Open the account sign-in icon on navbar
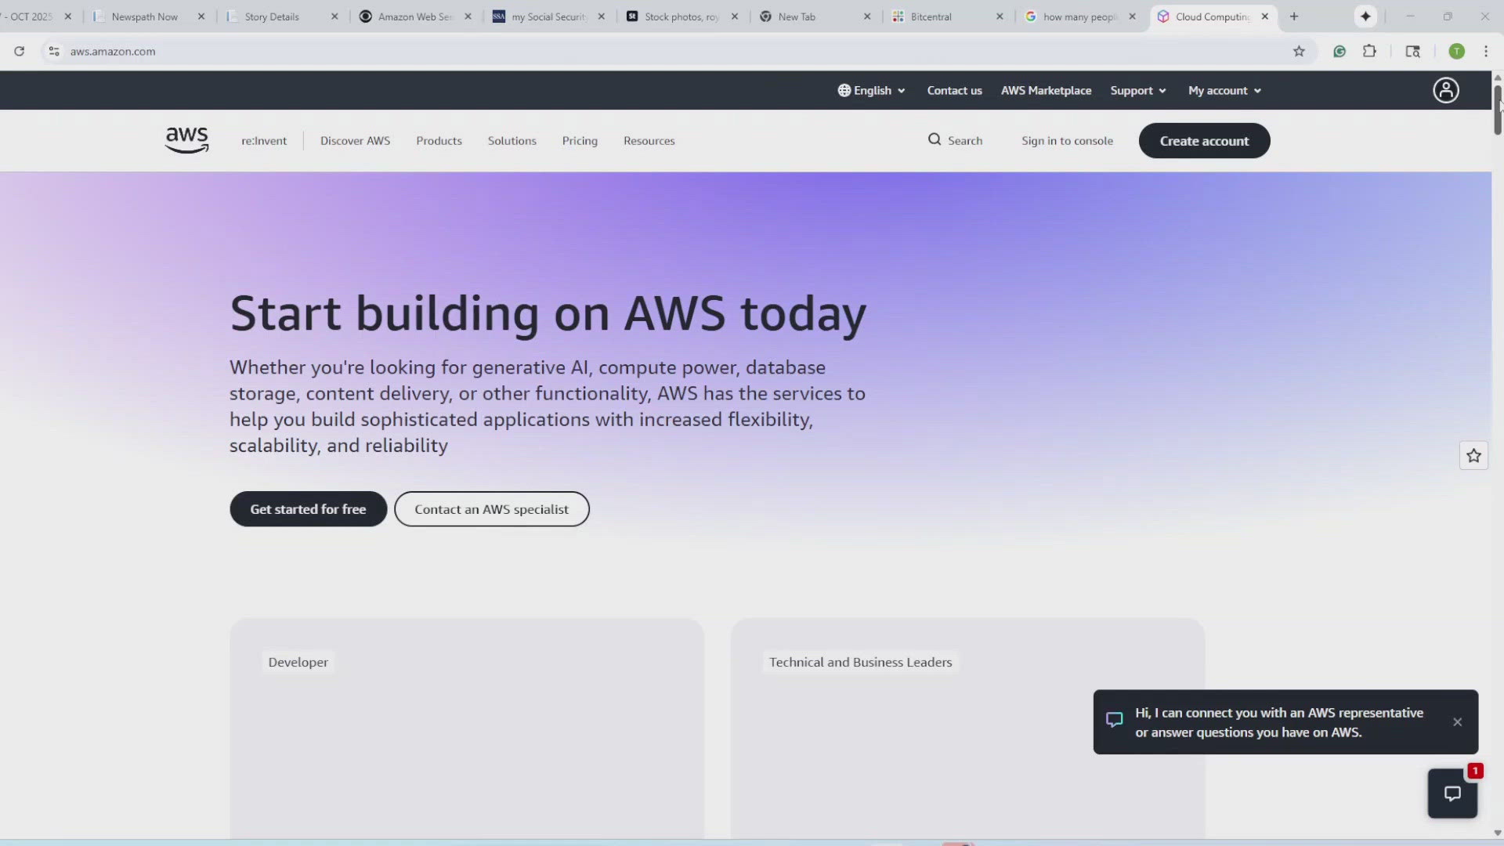This screenshot has height=846, width=1504. pos(1445,90)
